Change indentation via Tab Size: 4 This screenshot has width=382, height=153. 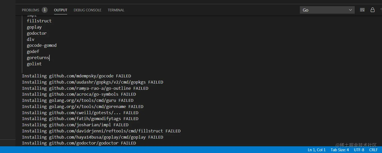click(x=340, y=150)
